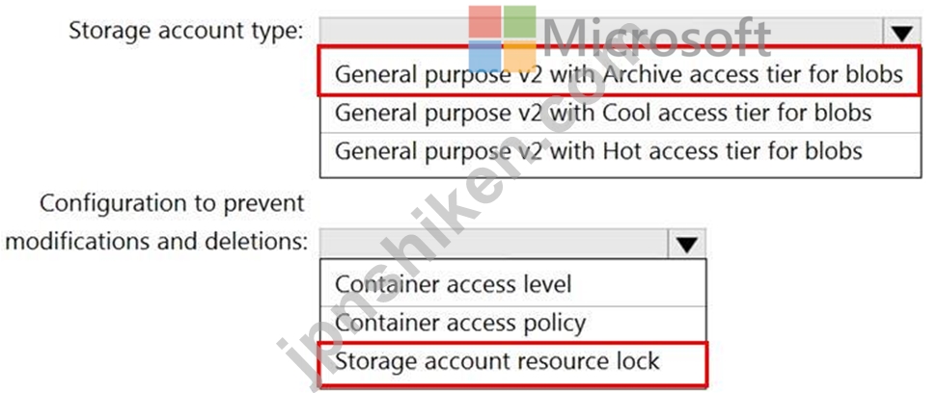Screen dimensions: 938x393
Task: Select General purpose v2 with Archive access tier
Action: point(620,74)
